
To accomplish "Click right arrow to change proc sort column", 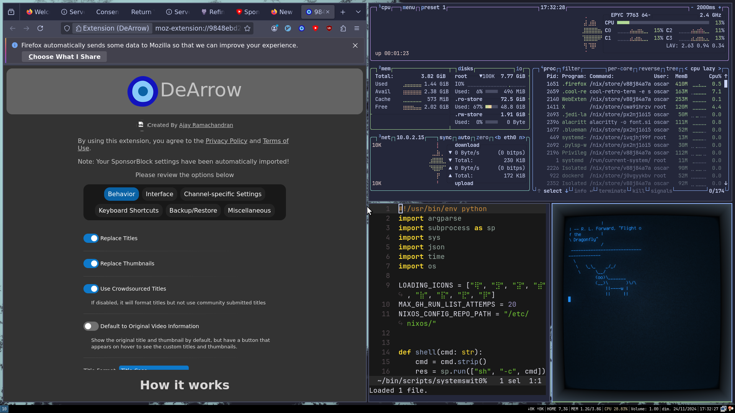I will click(x=720, y=68).
